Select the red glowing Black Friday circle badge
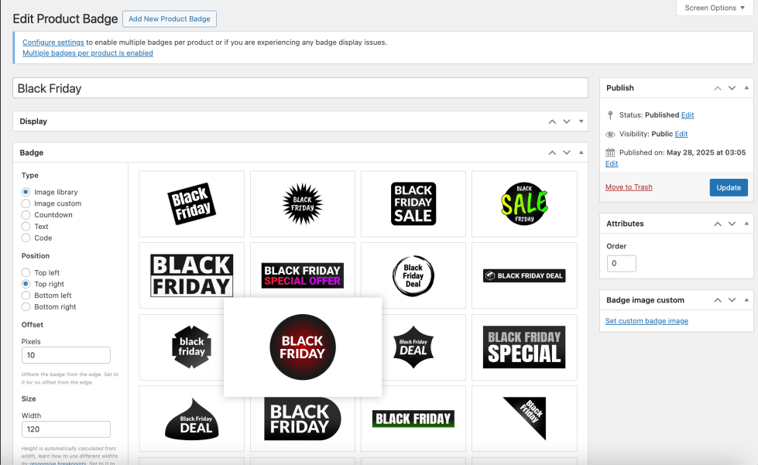758x465 pixels. tap(303, 347)
